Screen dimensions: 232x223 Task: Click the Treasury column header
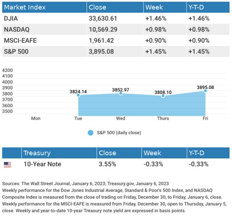pyautogui.click(x=37, y=153)
